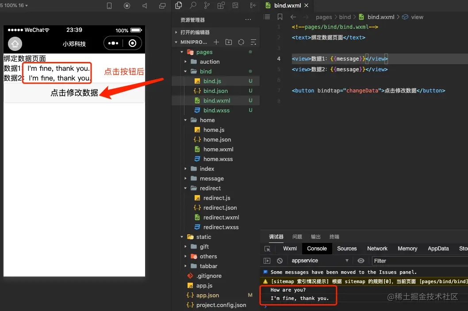Click the home button in the simulator
This screenshot has height=311, width=468.
[x=15, y=44]
